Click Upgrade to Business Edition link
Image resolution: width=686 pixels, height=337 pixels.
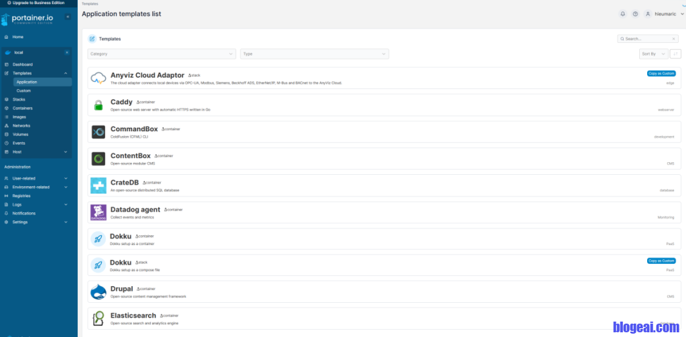click(38, 3)
